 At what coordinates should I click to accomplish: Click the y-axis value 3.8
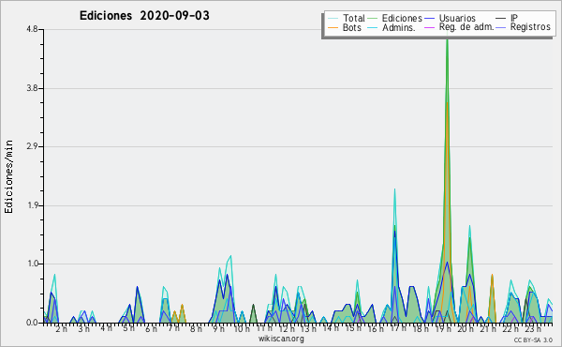click(32, 88)
